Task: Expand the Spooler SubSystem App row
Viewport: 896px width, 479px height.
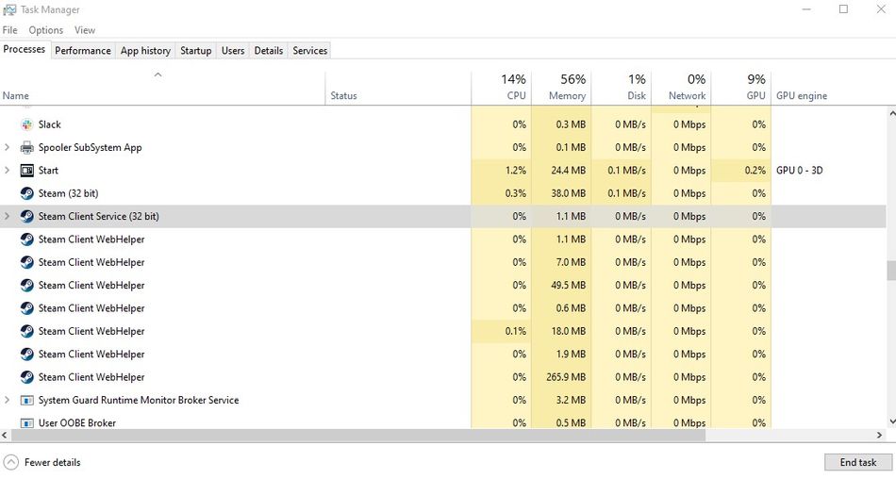Action: point(7,147)
